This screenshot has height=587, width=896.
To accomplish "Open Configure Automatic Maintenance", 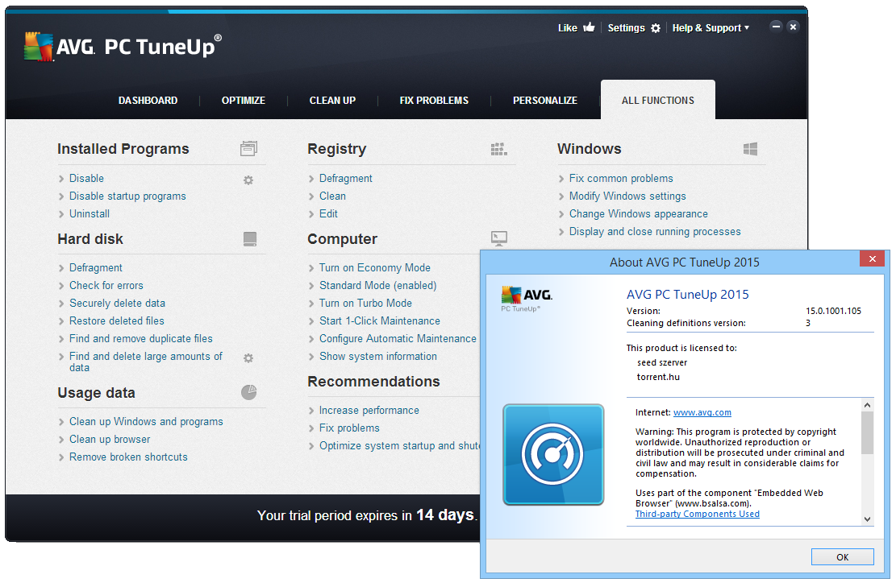I will pos(398,339).
